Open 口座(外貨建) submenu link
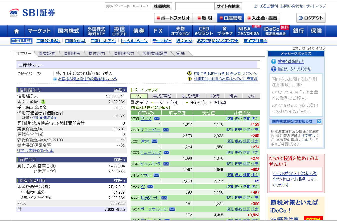 48,41
